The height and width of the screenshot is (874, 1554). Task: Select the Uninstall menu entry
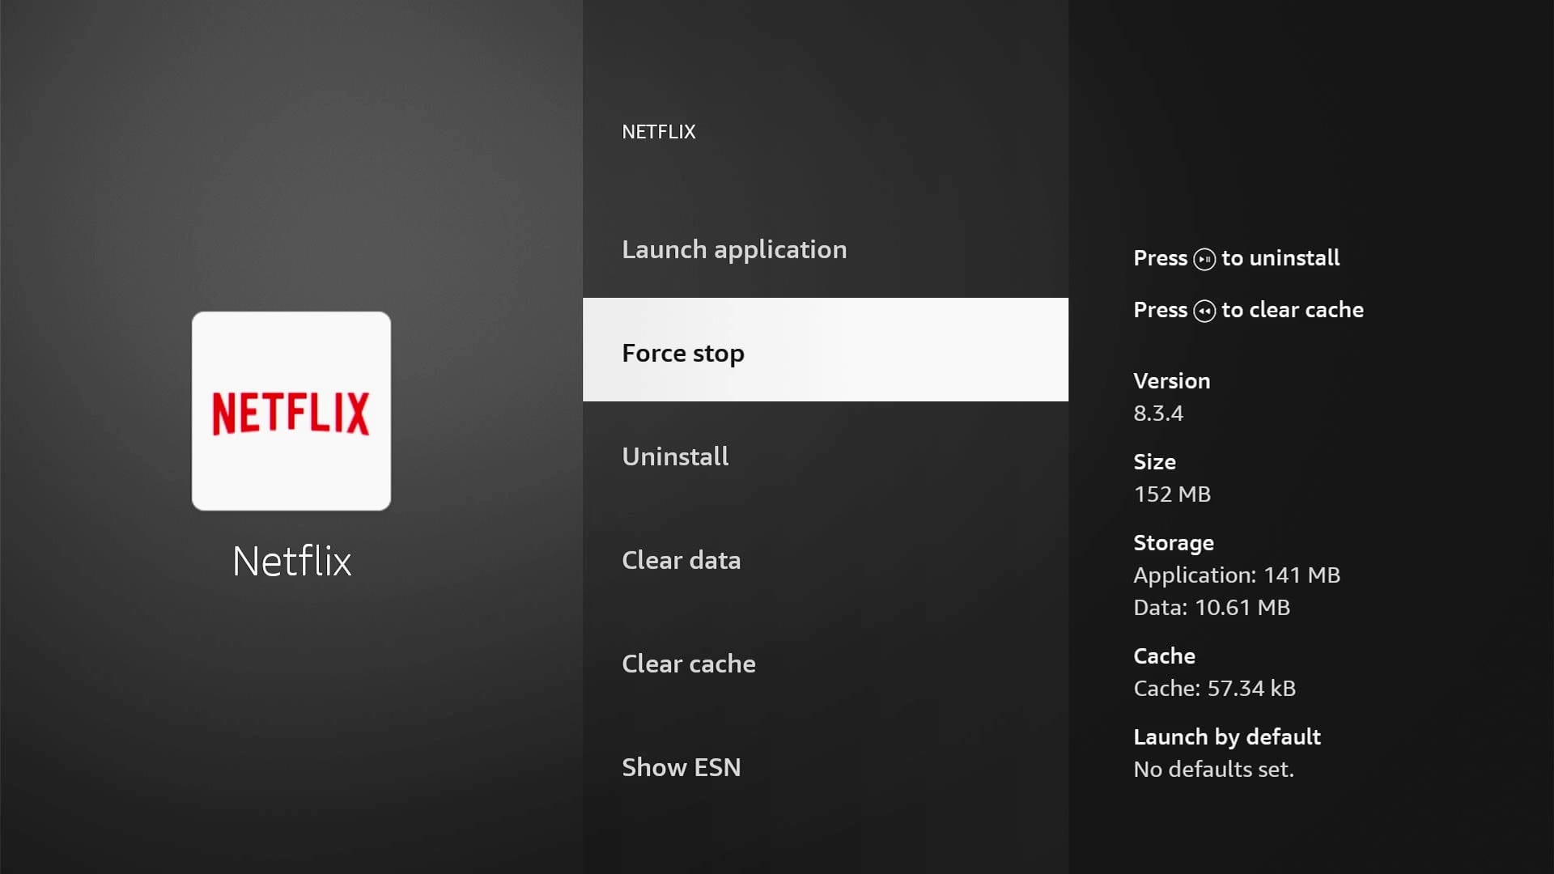tap(825, 456)
